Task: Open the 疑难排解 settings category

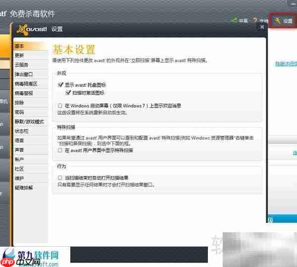Action: [x=31, y=188]
